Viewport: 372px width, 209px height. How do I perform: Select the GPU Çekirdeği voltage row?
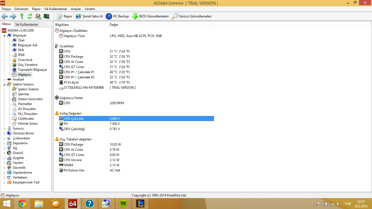coord(134,129)
